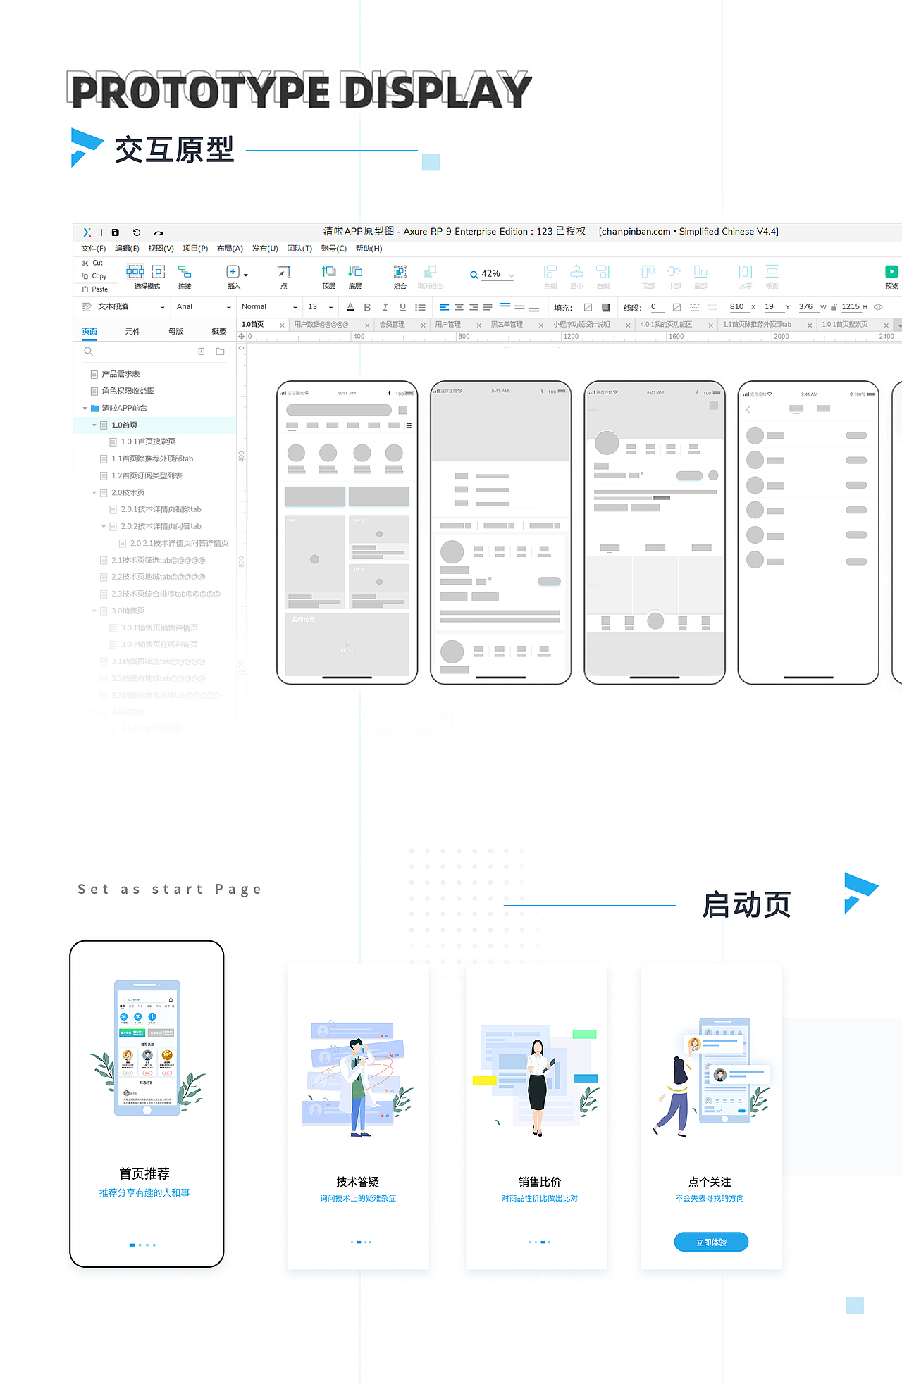
Task: Send to back with 底层 icon
Action: (x=355, y=271)
